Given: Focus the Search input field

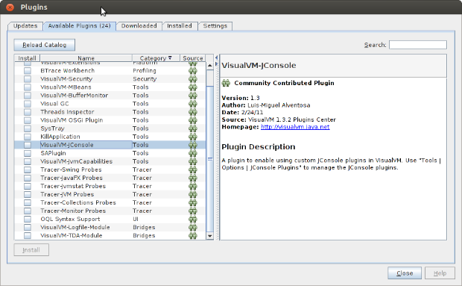Looking at the screenshot, I should coord(418,45).
